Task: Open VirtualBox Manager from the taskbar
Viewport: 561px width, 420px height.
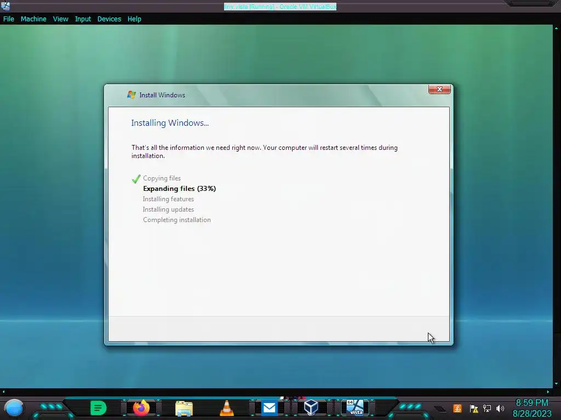Action: tap(311, 407)
